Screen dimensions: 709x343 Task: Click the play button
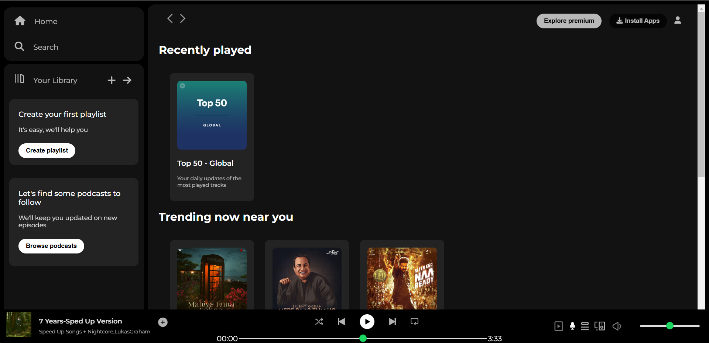point(367,322)
